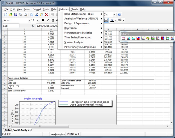The width and height of the screenshot is (175, 138).
Task: Toggle the autocomplete status bar option
Action: pos(58,134)
